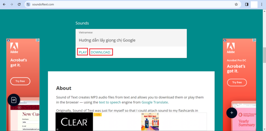This screenshot has width=266, height=131.
Task: Click the Adobe logo in left ad
Action: point(14,48)
